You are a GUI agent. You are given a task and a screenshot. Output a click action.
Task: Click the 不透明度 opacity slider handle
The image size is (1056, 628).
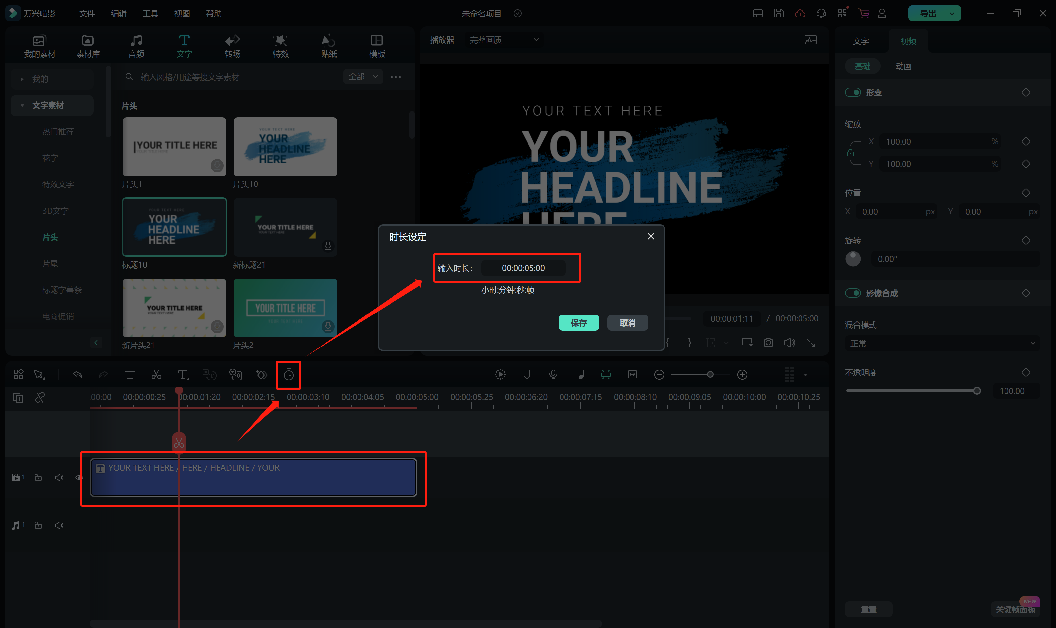click(976, 391)
